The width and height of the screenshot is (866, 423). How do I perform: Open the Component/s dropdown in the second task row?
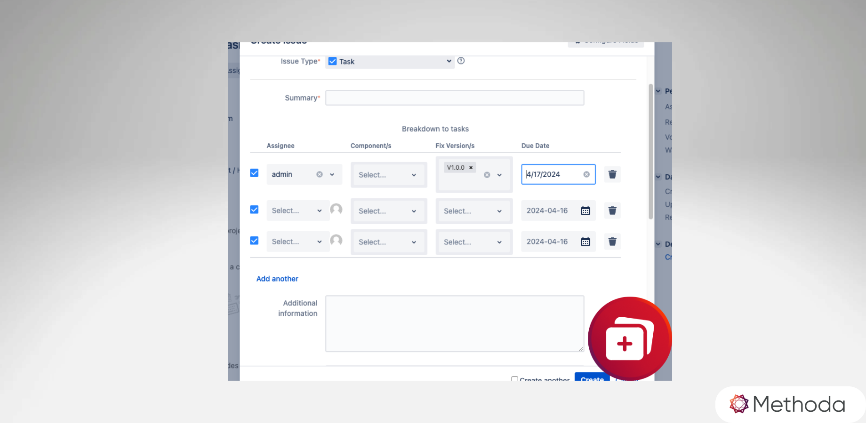click(x=389, y=211)
